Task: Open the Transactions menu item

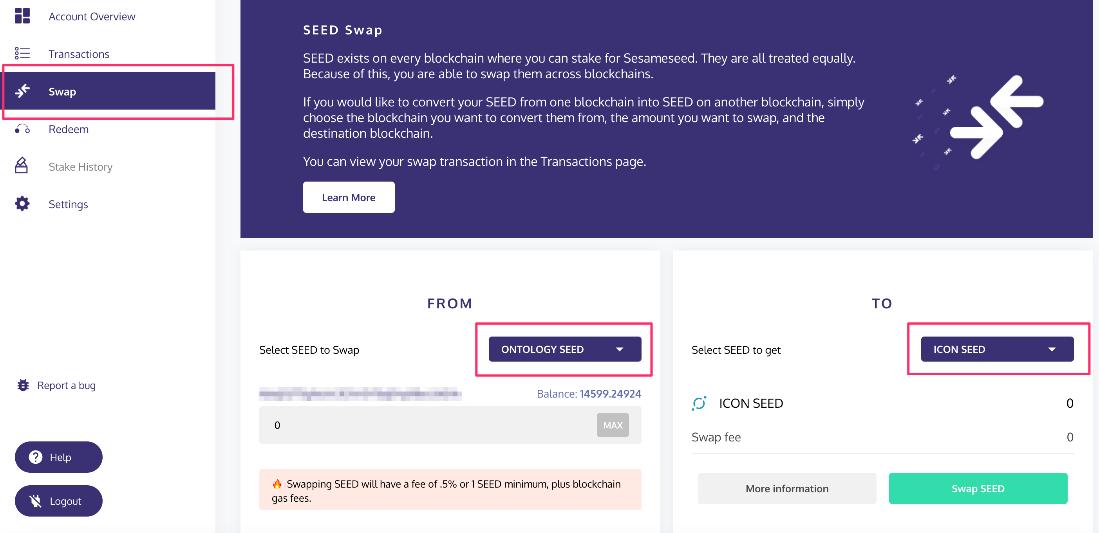Action: click(79, 54)
